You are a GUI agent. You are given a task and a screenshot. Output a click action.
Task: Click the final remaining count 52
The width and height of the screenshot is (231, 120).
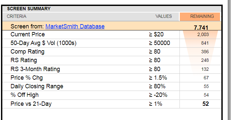205,104
